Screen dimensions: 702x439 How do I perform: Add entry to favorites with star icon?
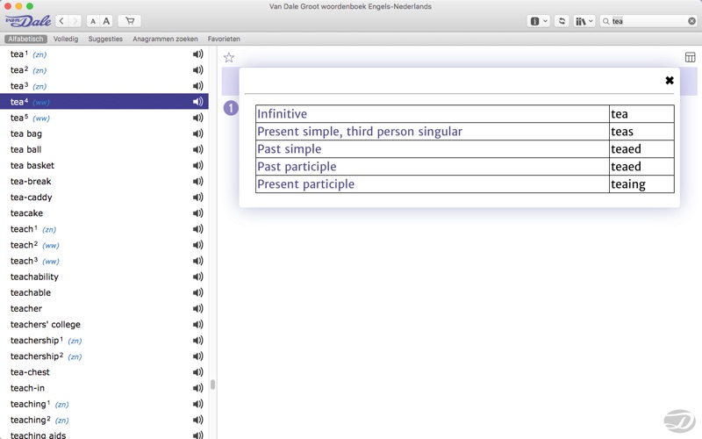pyautogui.click(x=229, y=57)
